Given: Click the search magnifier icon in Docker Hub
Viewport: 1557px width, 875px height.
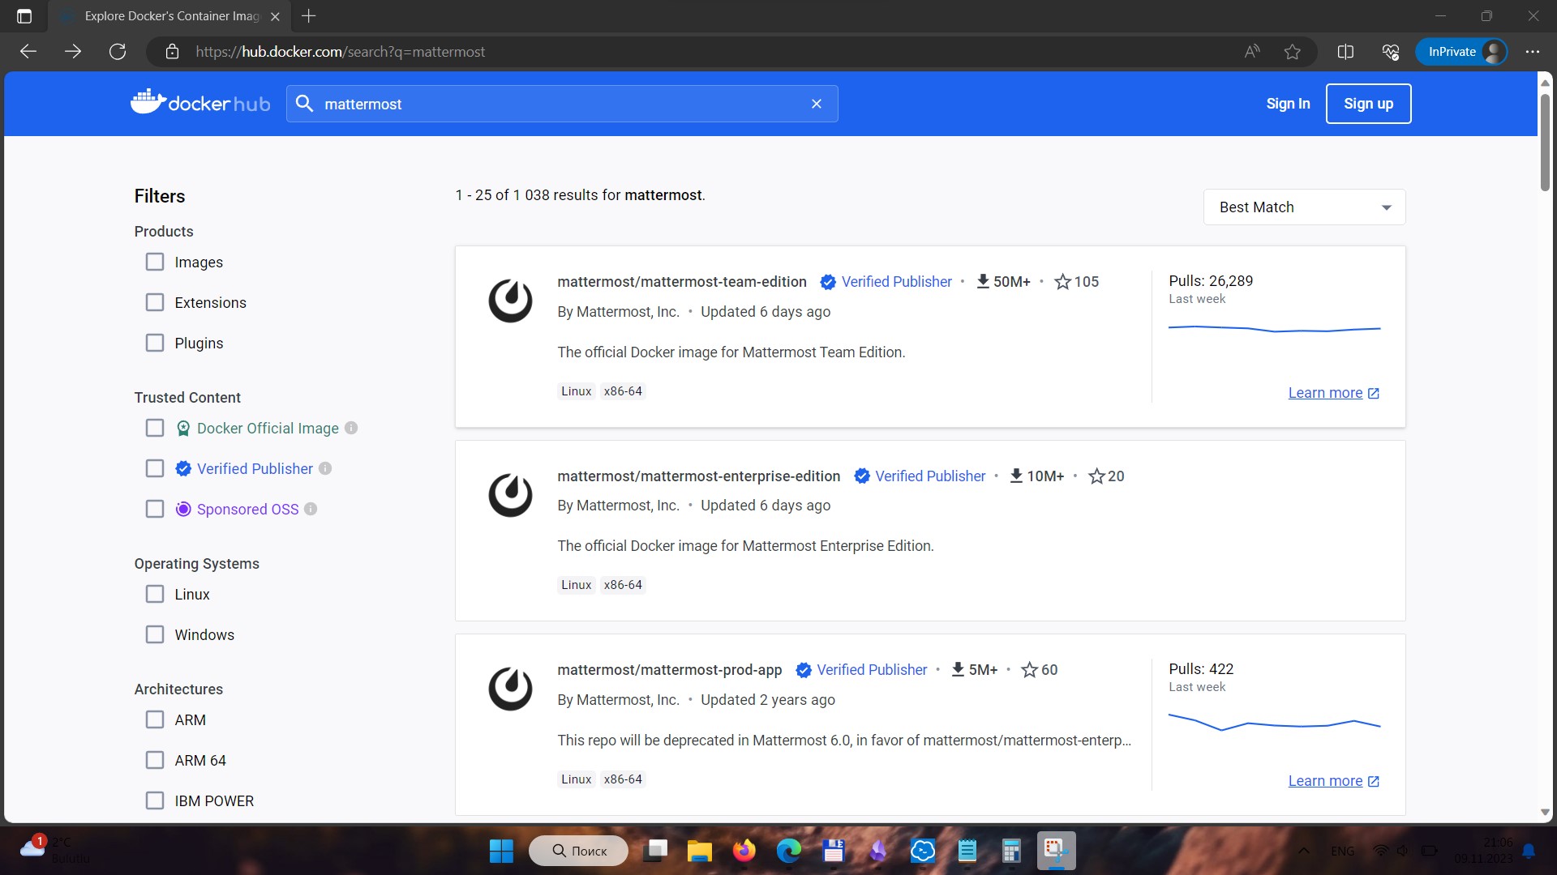Looking at the screenshot, I should [x=304, y=104].
